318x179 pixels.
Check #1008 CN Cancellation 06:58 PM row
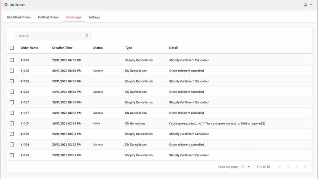pos(12,92)
